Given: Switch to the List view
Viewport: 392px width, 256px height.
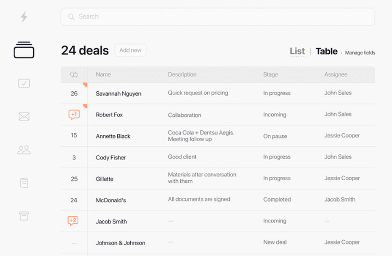Looking at the screenshot, I should (x=297, y=51).
